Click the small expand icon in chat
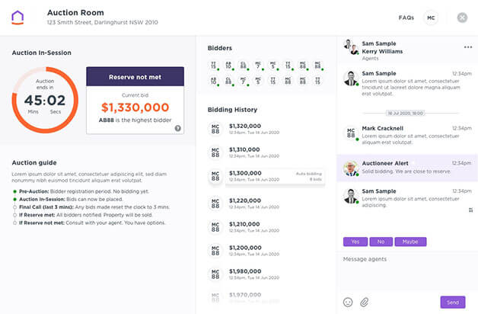 [x=470, y=210]
